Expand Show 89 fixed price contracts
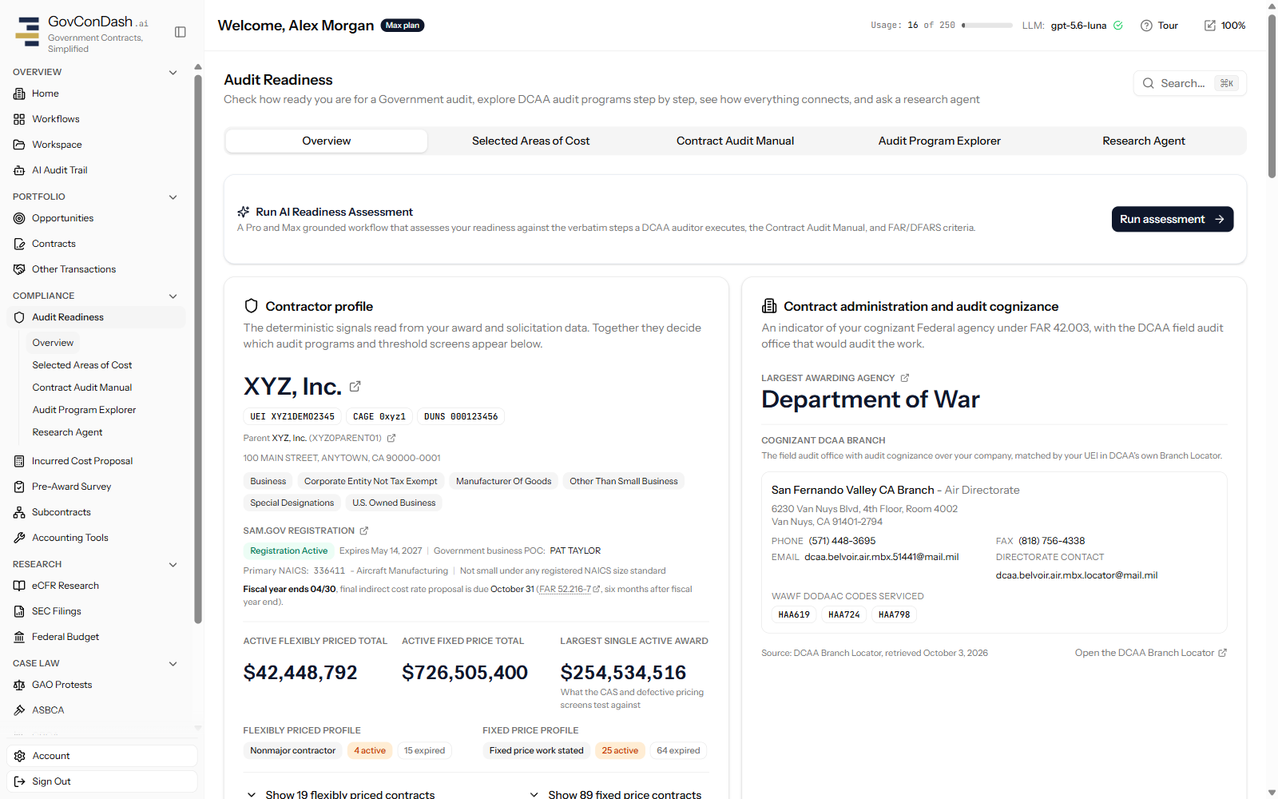 (x=616, y=793)
